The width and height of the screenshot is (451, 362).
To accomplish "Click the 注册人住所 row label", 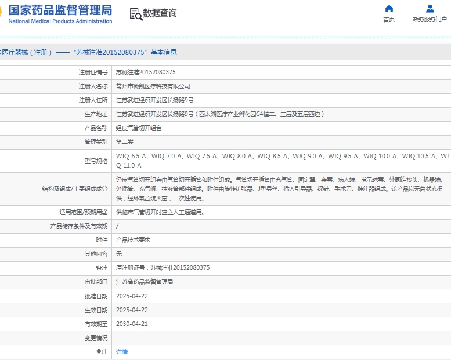I will point(93,100).
